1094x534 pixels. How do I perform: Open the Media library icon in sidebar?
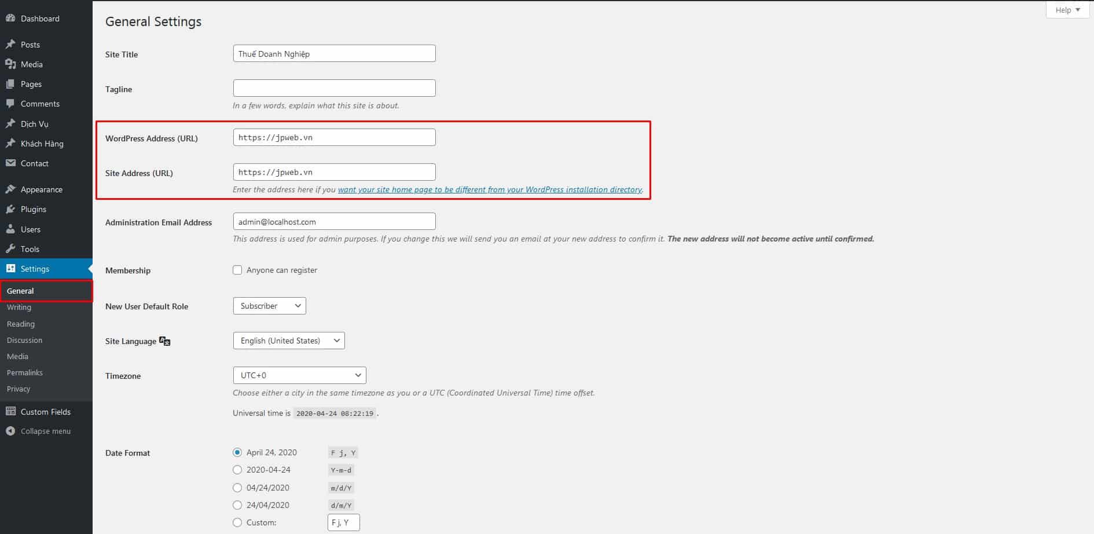(x=11, y=64)
